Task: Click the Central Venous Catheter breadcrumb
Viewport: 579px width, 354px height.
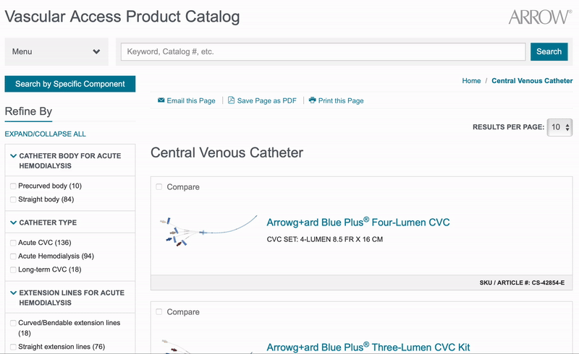Action: point(532,81)
